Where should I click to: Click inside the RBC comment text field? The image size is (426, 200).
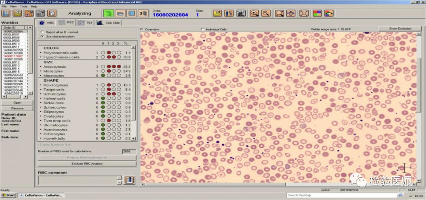tap(77, 180)
